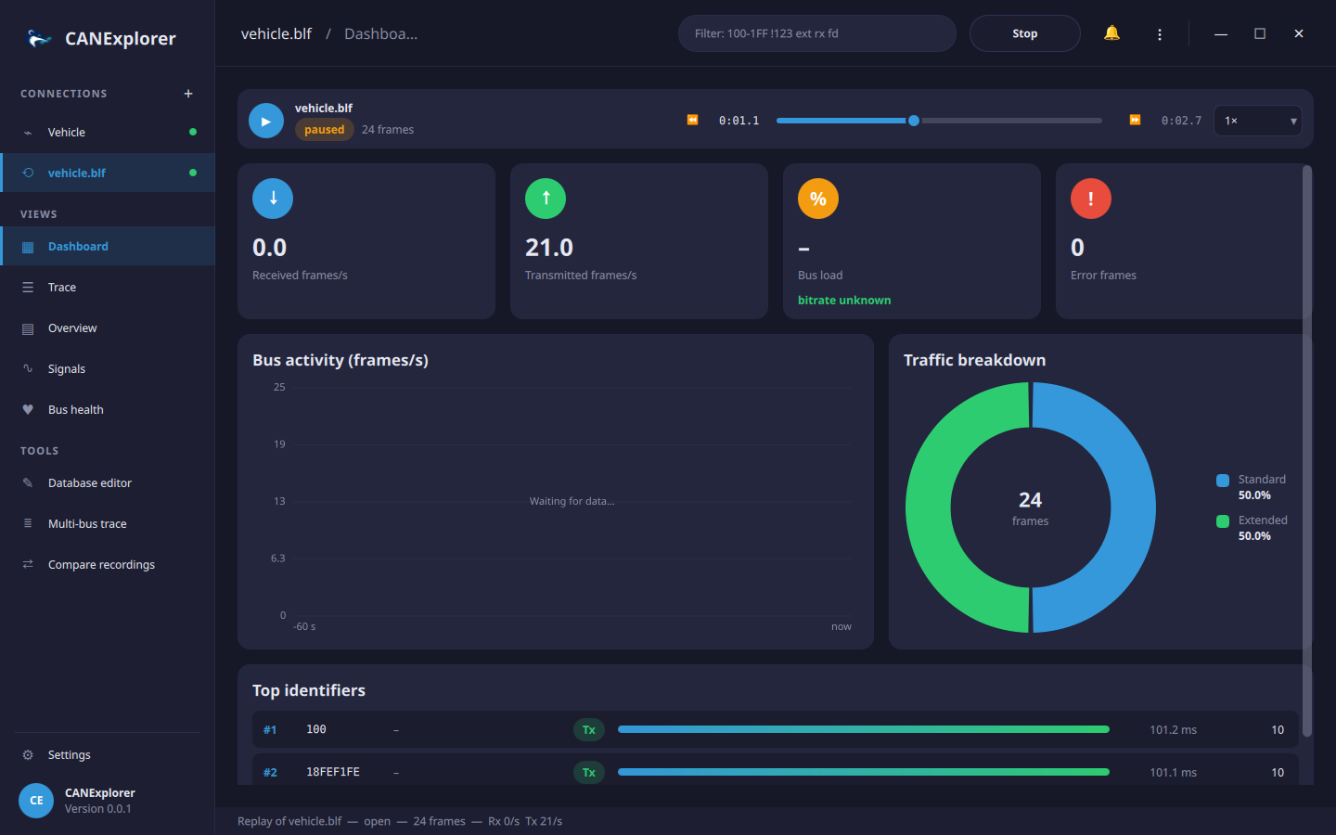Click the rewind icon beside 0:01.1
The image size is (1336, 835).
tap(692, 120)
